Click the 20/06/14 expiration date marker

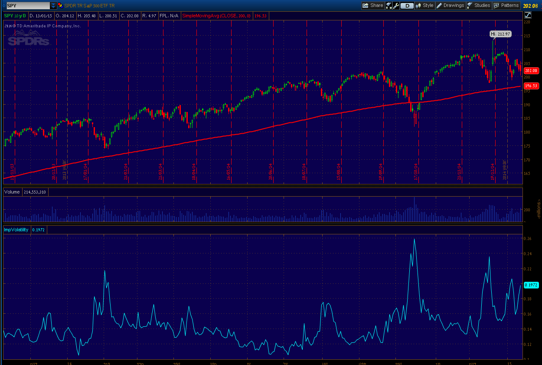point(270,171)
